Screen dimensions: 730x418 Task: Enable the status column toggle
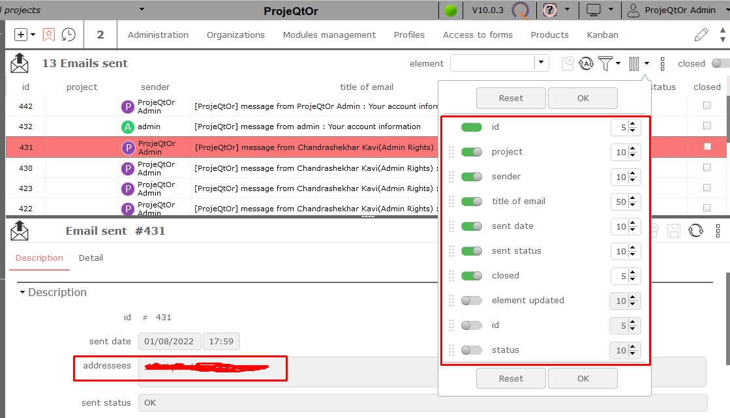pyautogui.click(x=472, y=350)
